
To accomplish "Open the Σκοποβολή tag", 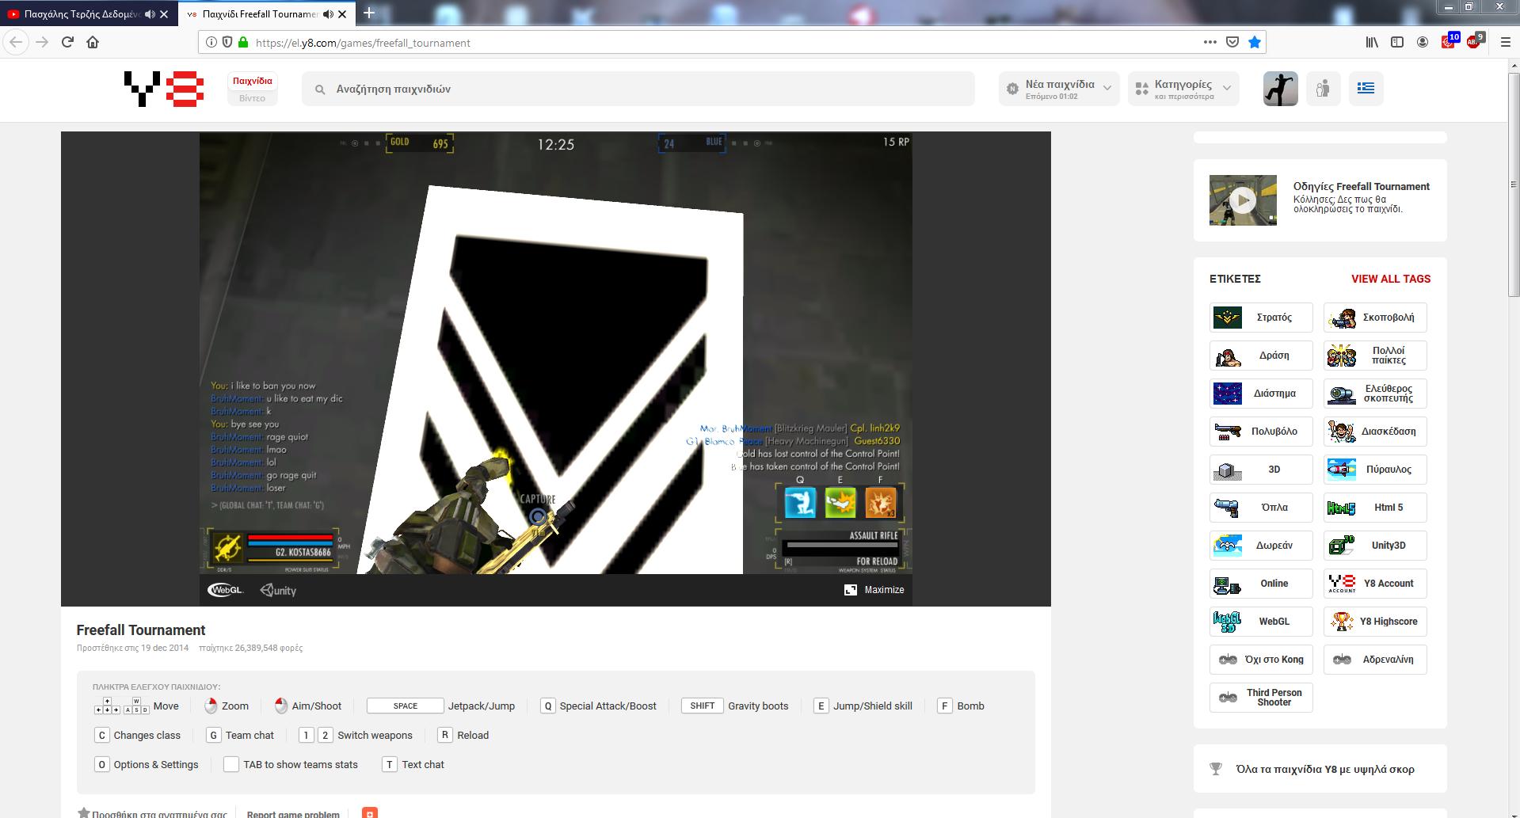I will [x=1375, y=318].
